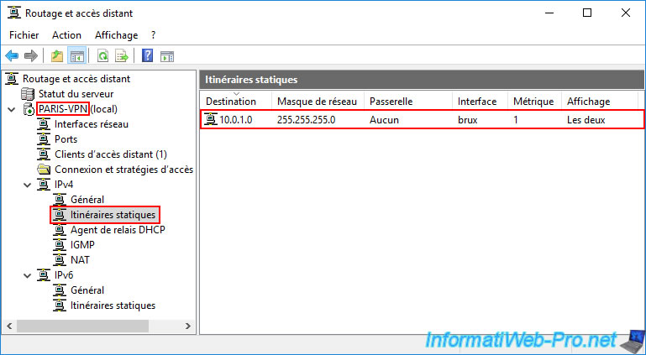Viewport: 646px width, 355px height.
Task: Select NAT under IPv4
Action: (x=81, y=260)
